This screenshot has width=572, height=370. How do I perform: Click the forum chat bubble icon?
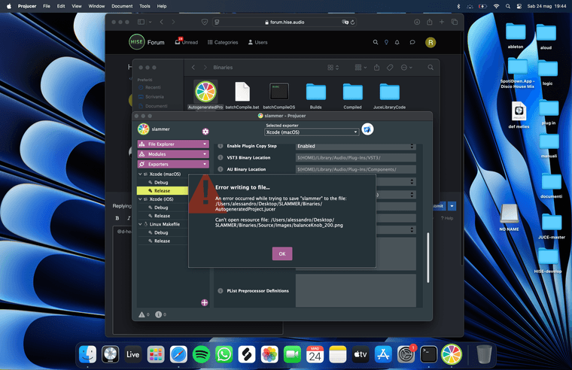pos(412,42)
